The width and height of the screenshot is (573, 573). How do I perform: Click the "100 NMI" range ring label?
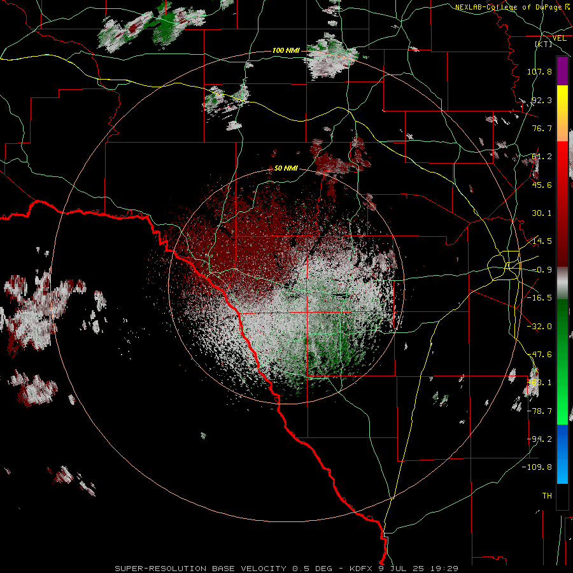click(x=286, y=50)
